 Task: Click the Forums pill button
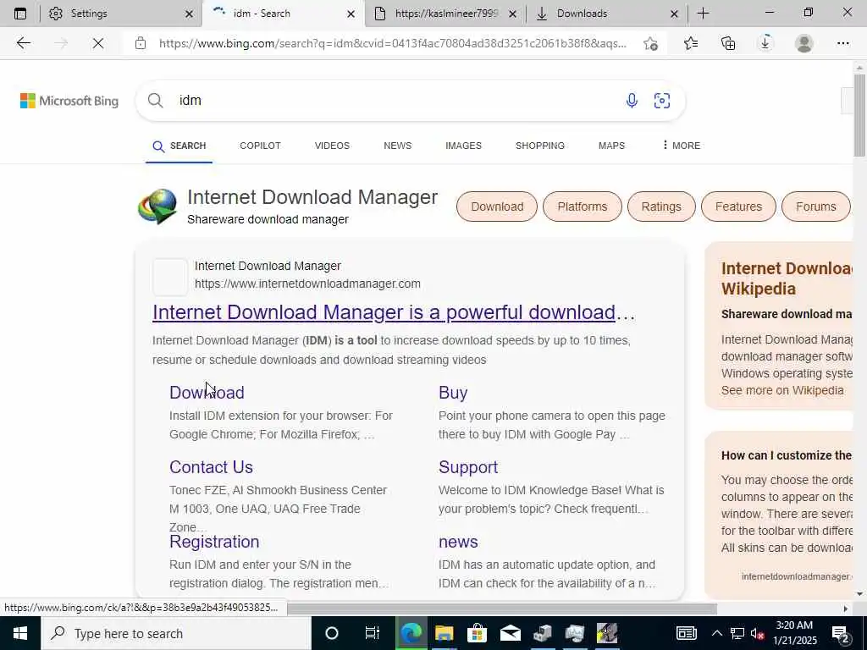pyautogui.click(x=815, y=207)
